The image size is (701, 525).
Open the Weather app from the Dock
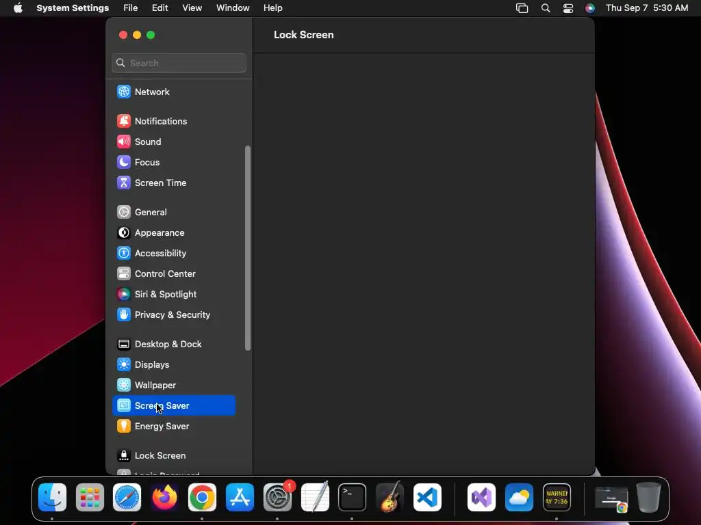pos(519,498)
